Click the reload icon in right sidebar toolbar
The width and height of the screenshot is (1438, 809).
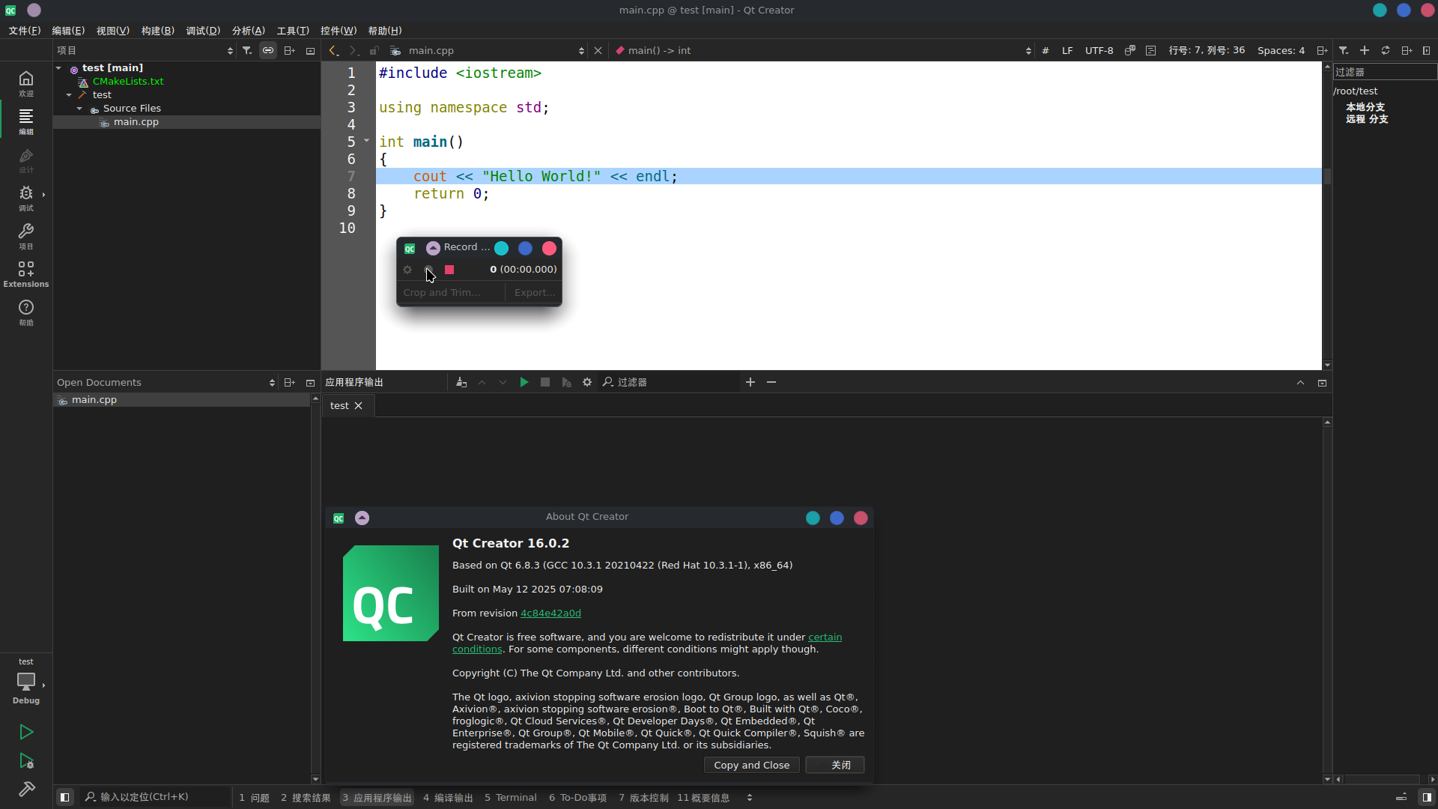(1386, 50)
